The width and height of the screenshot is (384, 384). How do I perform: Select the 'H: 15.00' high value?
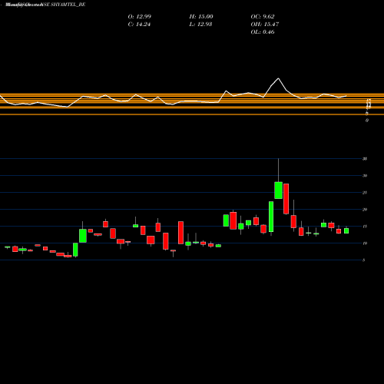[x=201, y=17]
